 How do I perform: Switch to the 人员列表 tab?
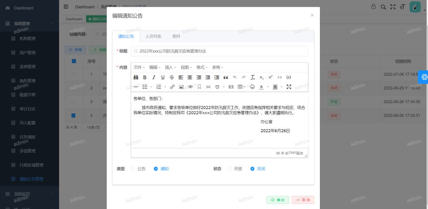[x=153, y=36]
